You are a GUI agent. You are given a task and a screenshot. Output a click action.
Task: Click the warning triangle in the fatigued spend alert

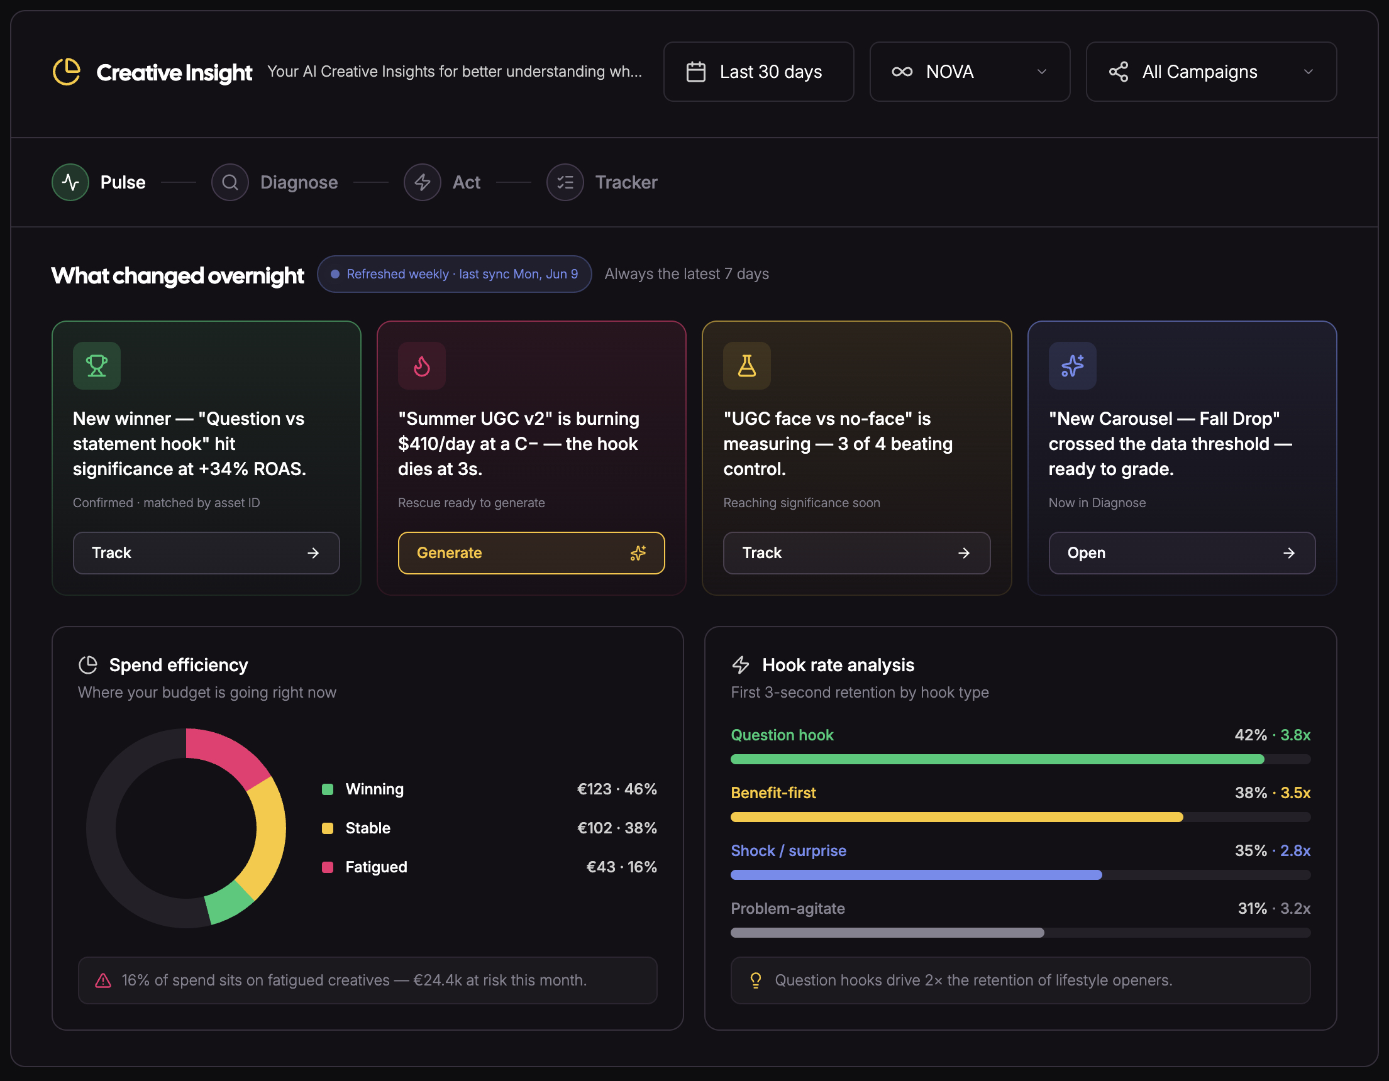point(103,980)
